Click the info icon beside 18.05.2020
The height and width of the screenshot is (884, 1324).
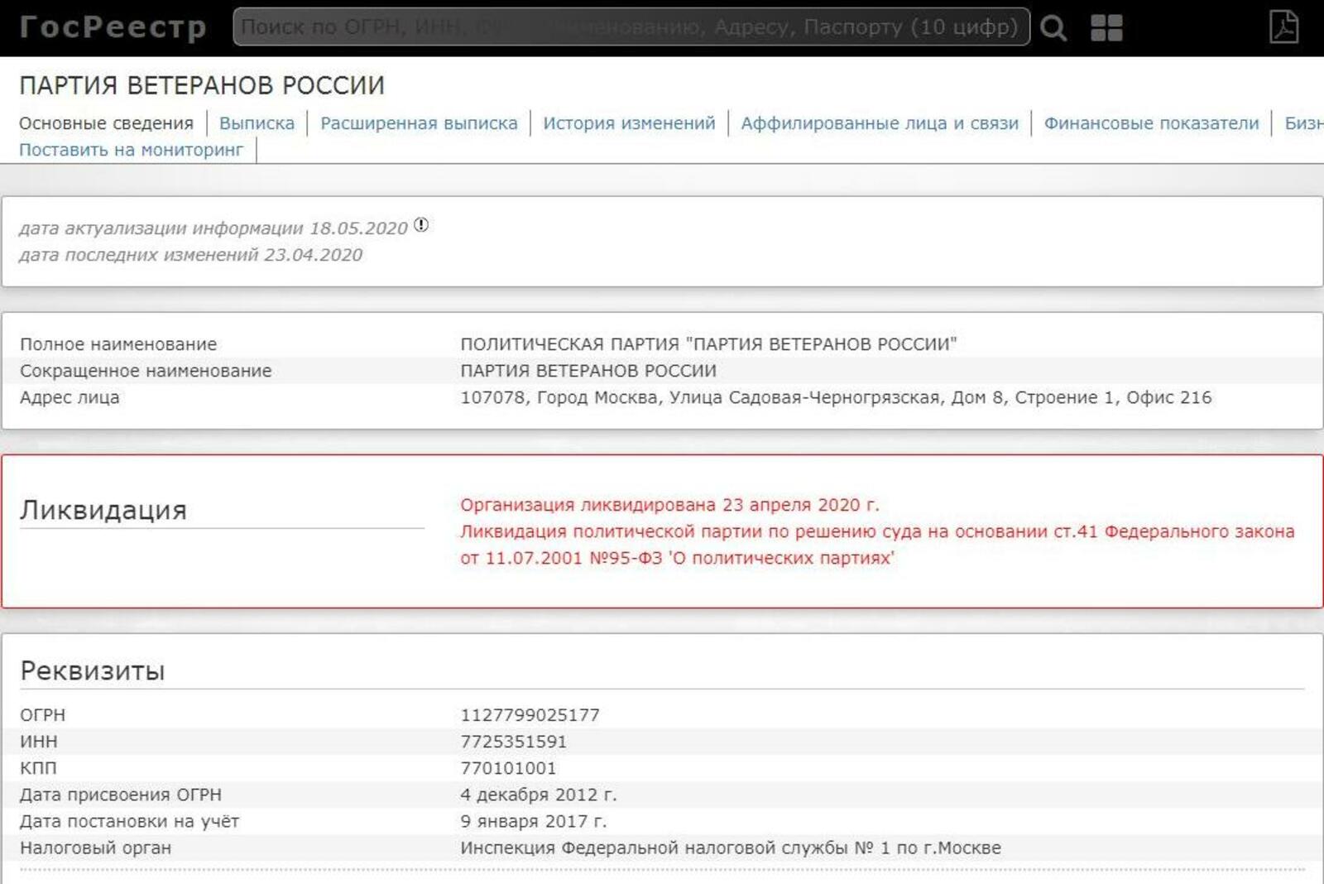click(x=421, y=224)
